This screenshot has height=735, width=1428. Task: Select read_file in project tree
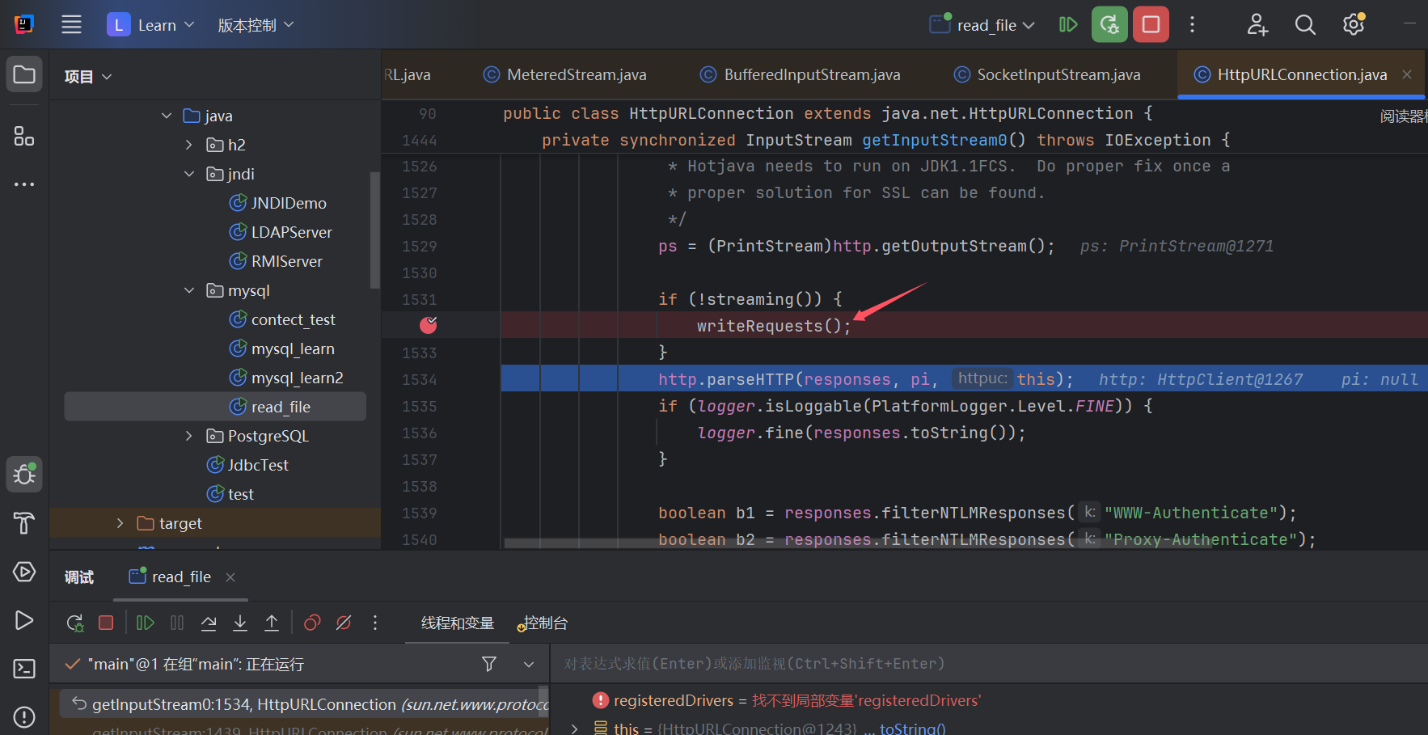click(x=215, y=407)
